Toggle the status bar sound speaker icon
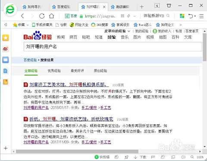 click(x=183, y=157)
